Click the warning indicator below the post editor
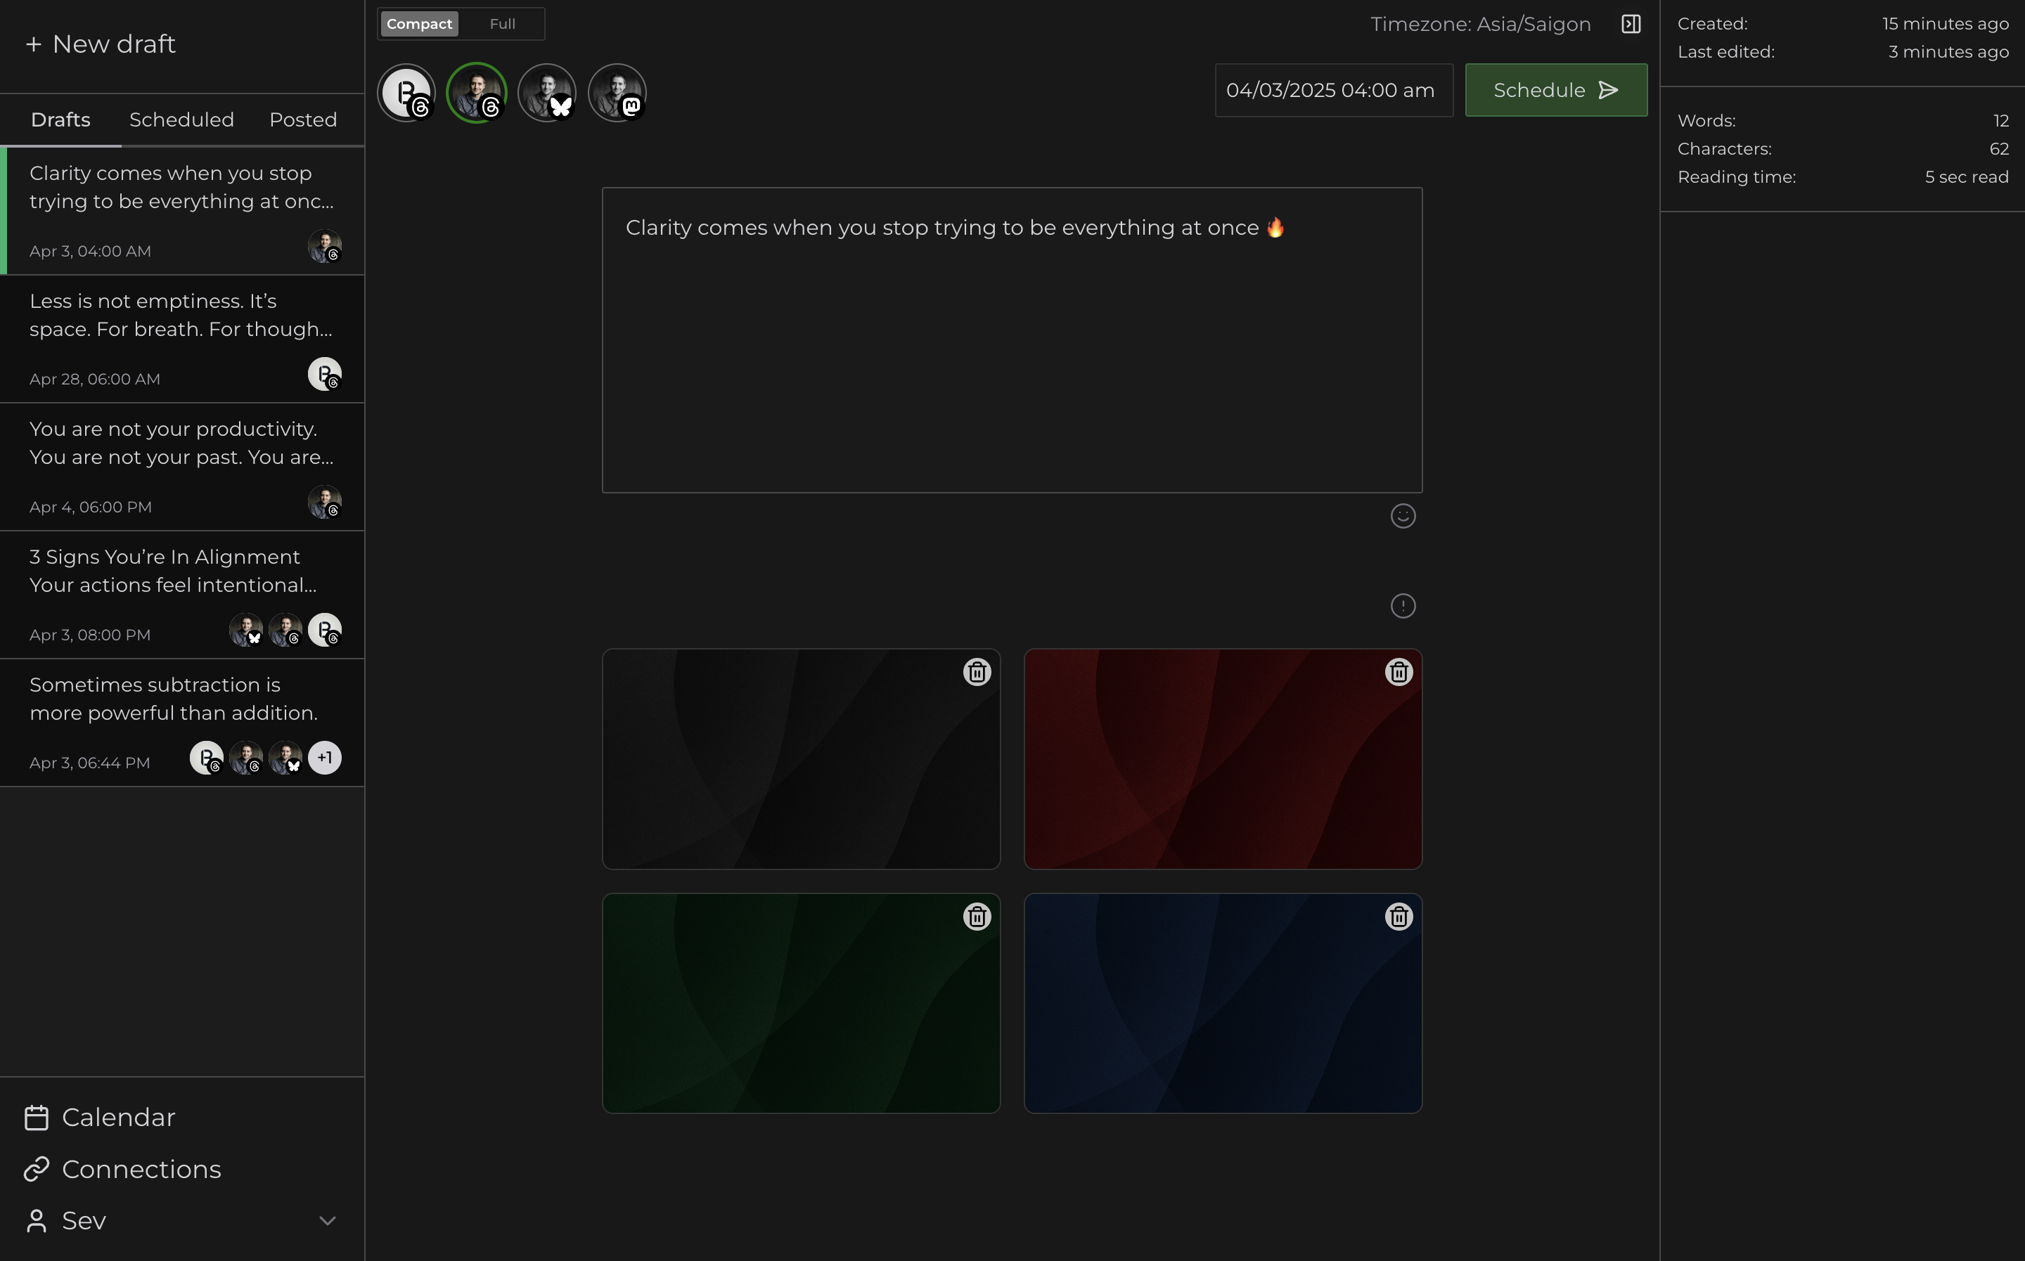This screenshot has width=2025, height=1261. click(x=1402, y=605)
